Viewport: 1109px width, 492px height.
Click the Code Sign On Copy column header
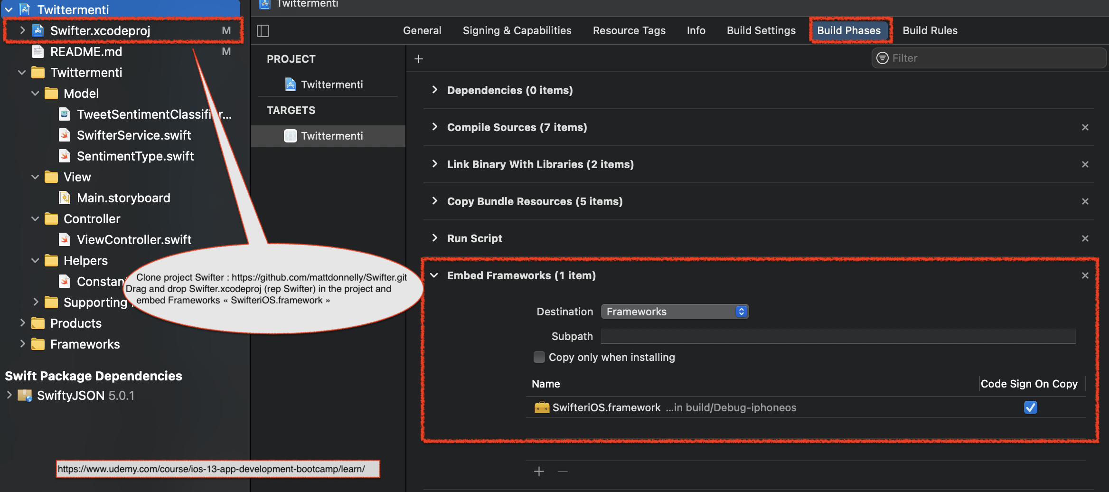1029,384
